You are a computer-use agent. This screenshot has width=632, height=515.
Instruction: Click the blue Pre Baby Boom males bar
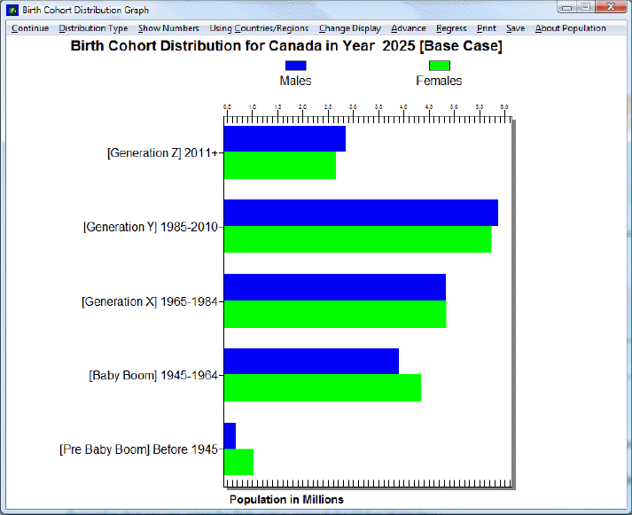pos(230,435)
